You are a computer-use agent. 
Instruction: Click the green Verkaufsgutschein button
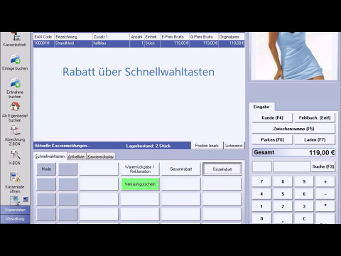pos(140,184)
